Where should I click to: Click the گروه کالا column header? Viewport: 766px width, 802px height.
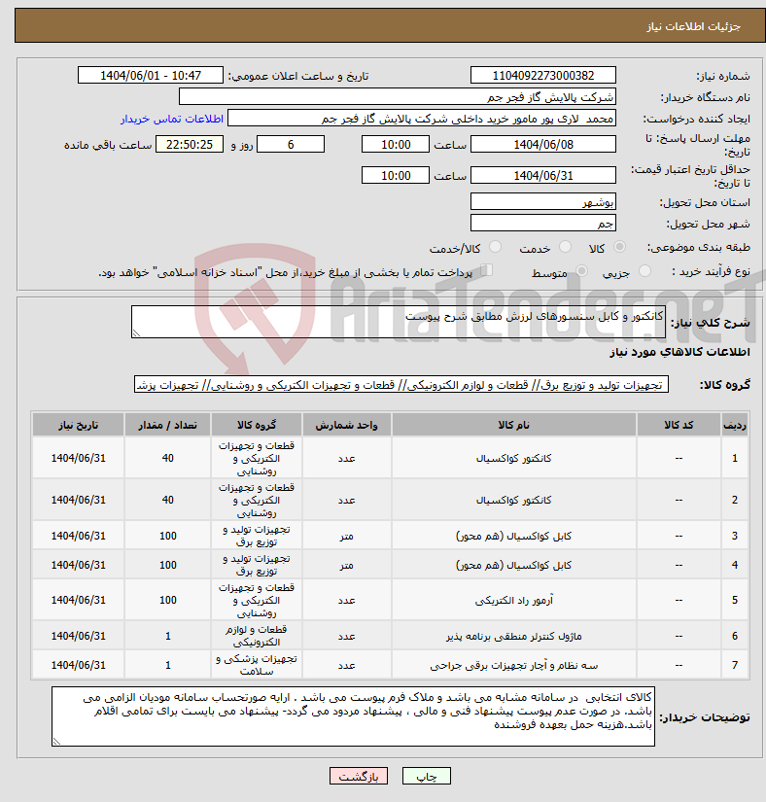coord(257,425)
